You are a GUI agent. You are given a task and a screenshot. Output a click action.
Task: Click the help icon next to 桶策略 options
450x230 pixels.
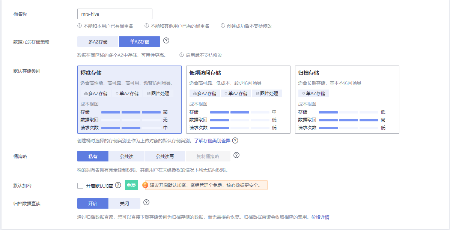(236, 156)
